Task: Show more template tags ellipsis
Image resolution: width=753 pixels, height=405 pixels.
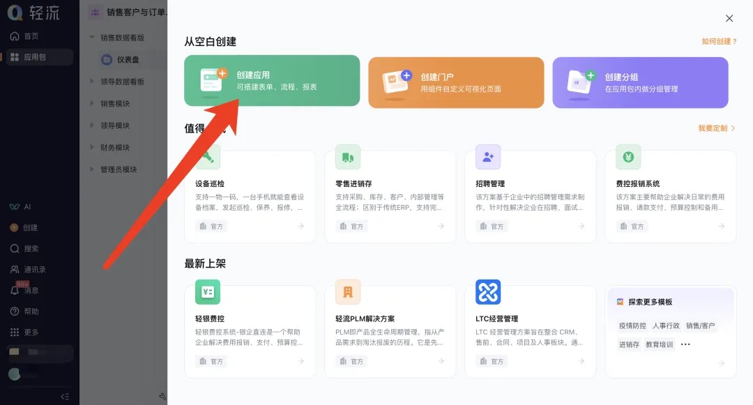Action: pos(685,344)
